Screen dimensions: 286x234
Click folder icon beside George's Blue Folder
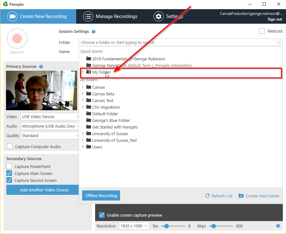click(x=89, y=120)
